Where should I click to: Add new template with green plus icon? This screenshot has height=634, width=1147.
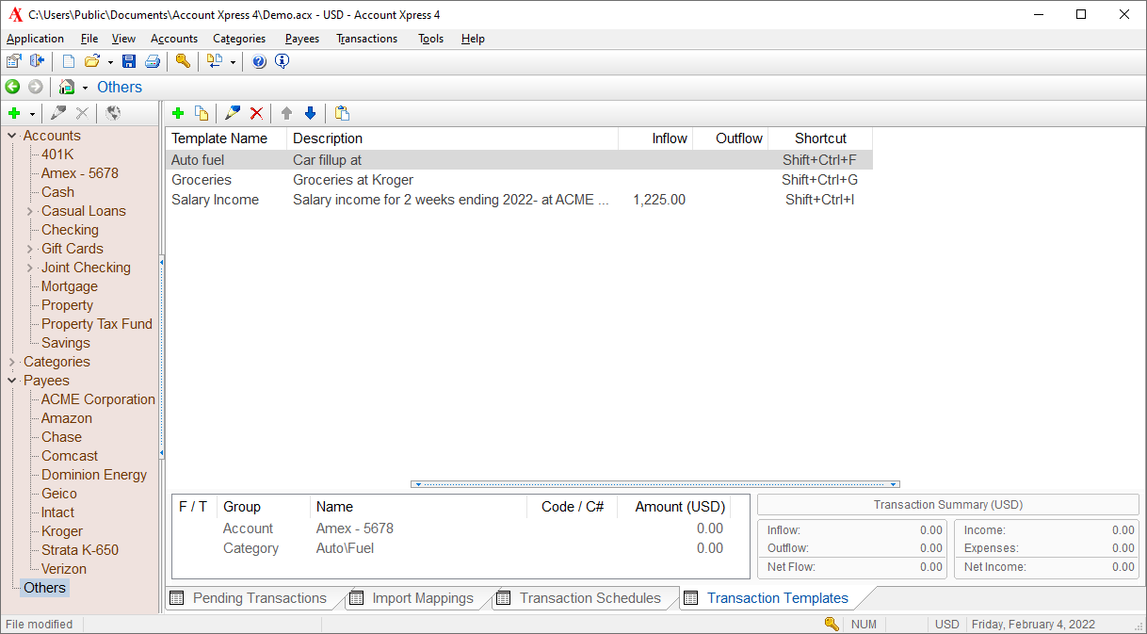click(178, 113)
